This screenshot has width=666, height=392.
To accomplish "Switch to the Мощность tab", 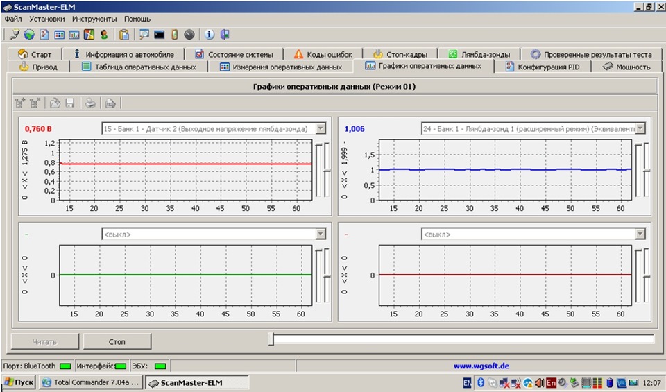I will coord(626,67).
